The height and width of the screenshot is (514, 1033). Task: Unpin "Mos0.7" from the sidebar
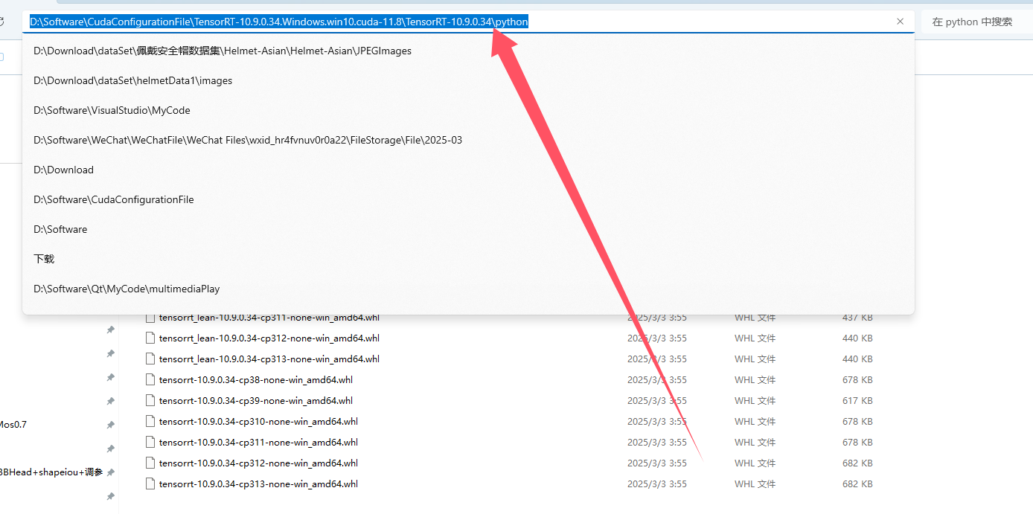pyautogui.click(x=110, y=425)
